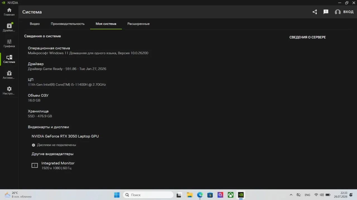This screenshot has width=357, height=200.
Task: Click the battery tray icon
Action: click(328, 195)
